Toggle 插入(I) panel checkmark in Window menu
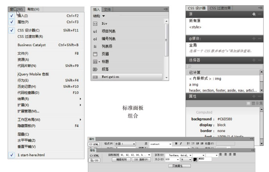Image resolution: width=269 pixels, height=172 pixels. click(12, 16)
